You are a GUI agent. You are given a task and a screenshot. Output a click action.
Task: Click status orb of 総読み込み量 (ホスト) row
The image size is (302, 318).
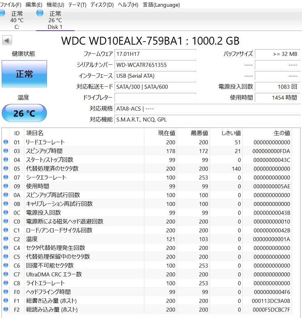(6, 309)
